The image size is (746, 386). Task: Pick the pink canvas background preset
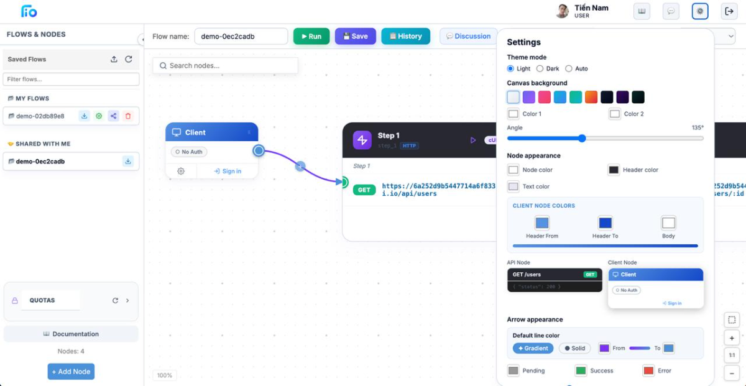tap(545, 97)
